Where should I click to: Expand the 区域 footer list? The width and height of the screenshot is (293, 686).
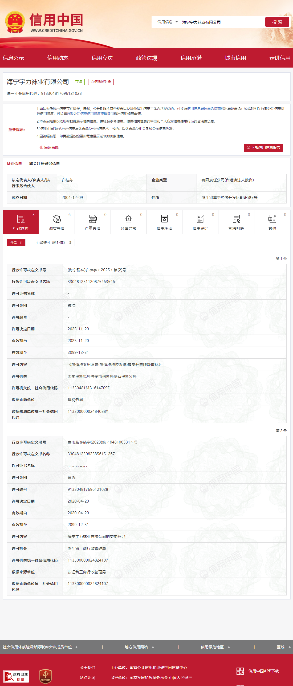point(283,647)
